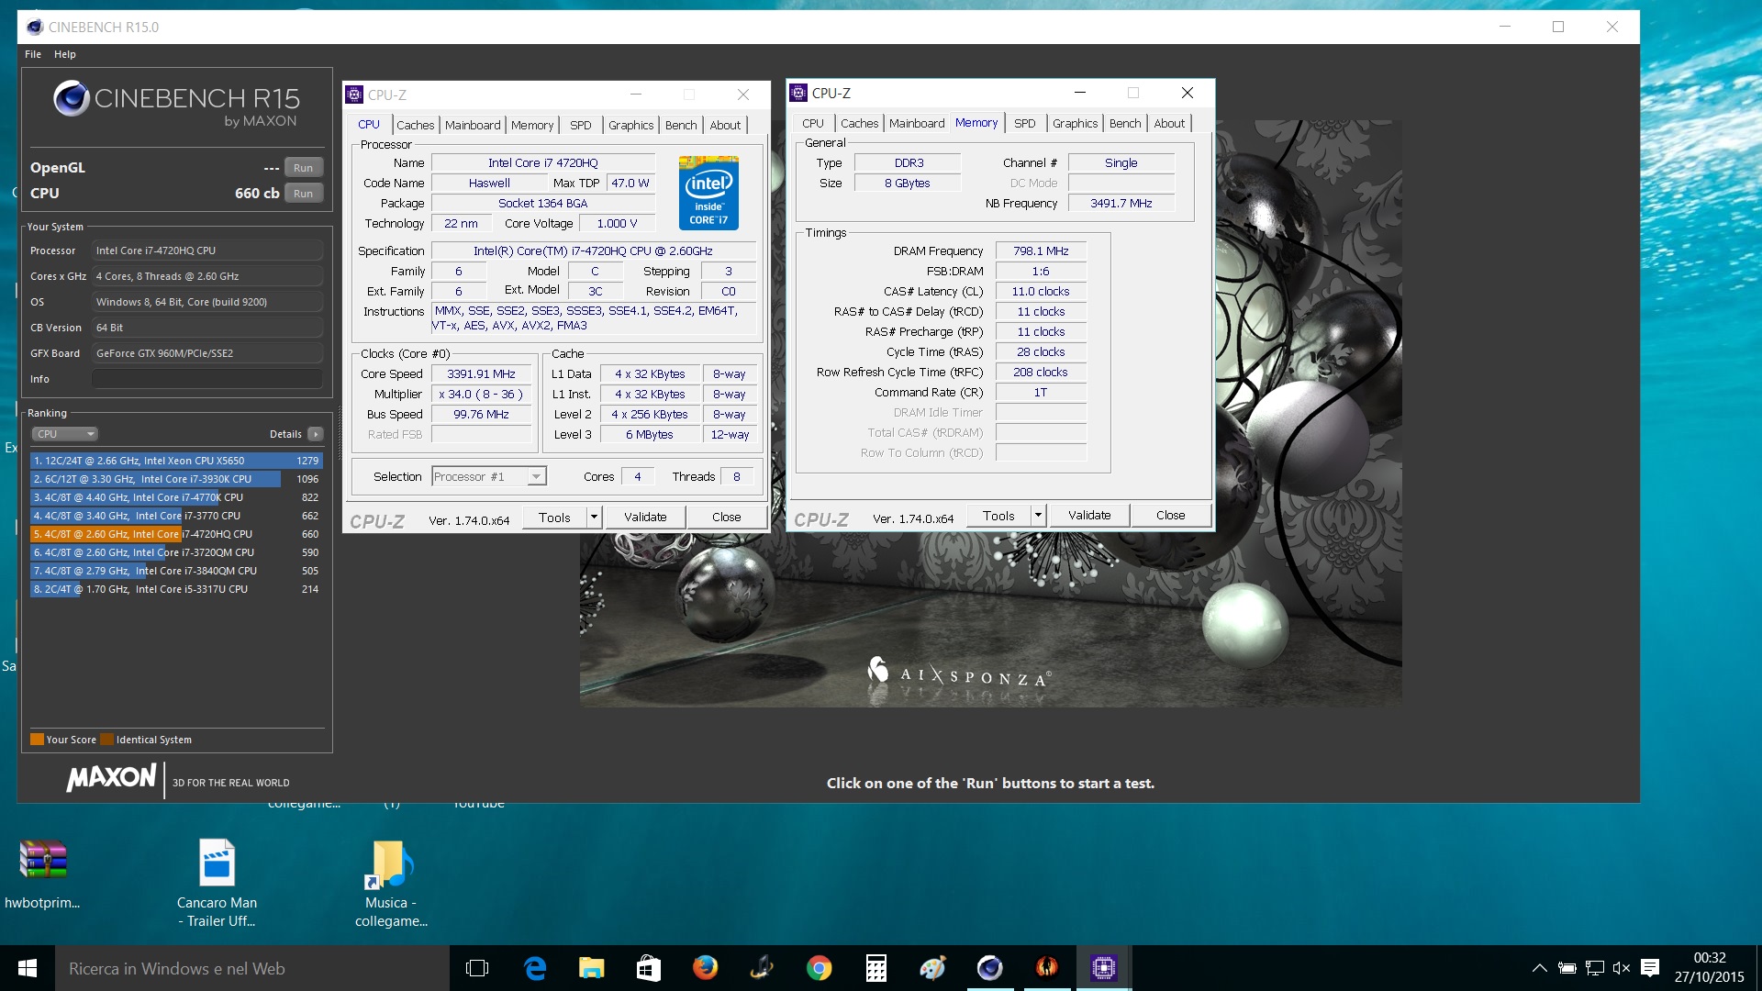Click the muted volume tray icon
The height and width of the screenshot is (991, 1762).
(1622, 968)
